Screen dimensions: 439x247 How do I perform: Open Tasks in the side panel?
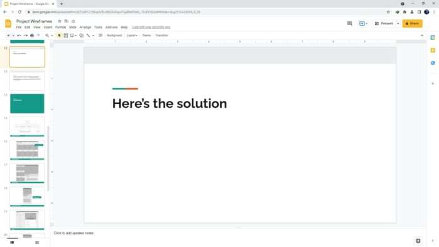click(x=433, y=63)
